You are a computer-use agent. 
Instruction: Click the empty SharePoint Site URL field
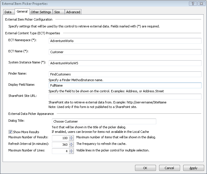pos(125,97)
